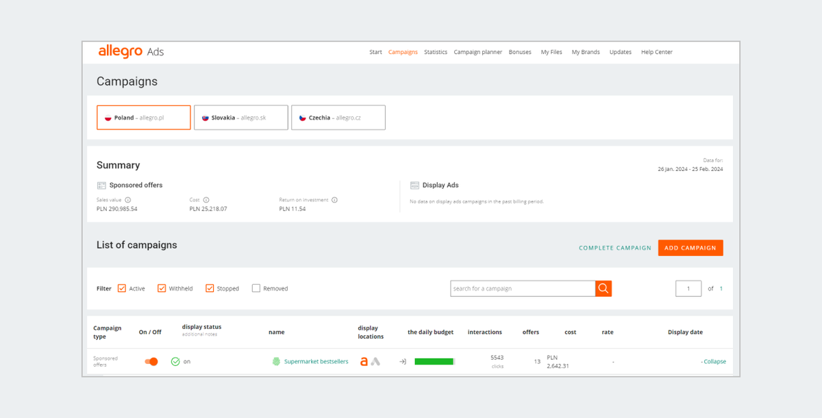
Task: Click the Cost info icon
Action: coord(206,200)
